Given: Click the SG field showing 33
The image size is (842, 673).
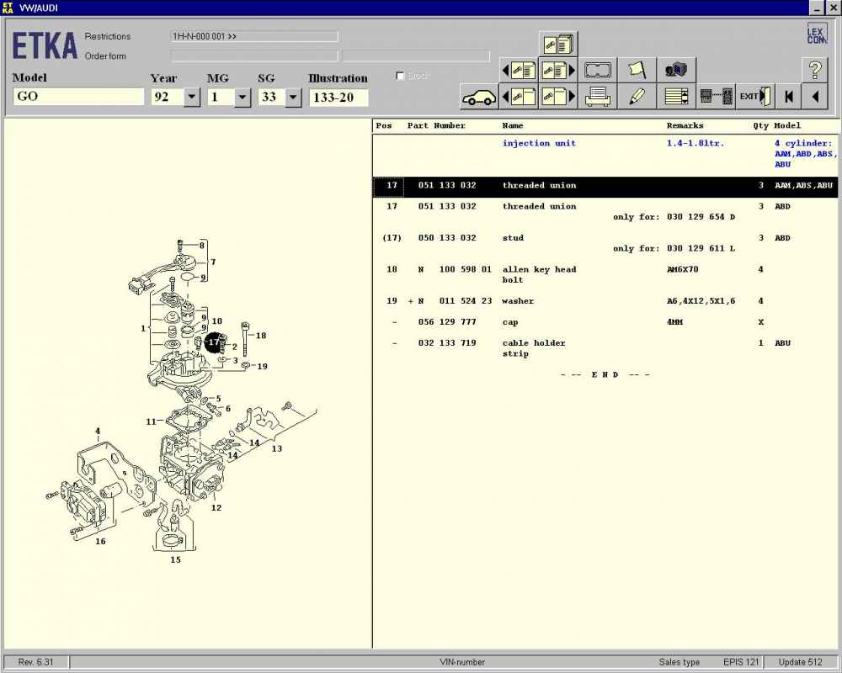Looking at the screenshot, I should [272, 97].
